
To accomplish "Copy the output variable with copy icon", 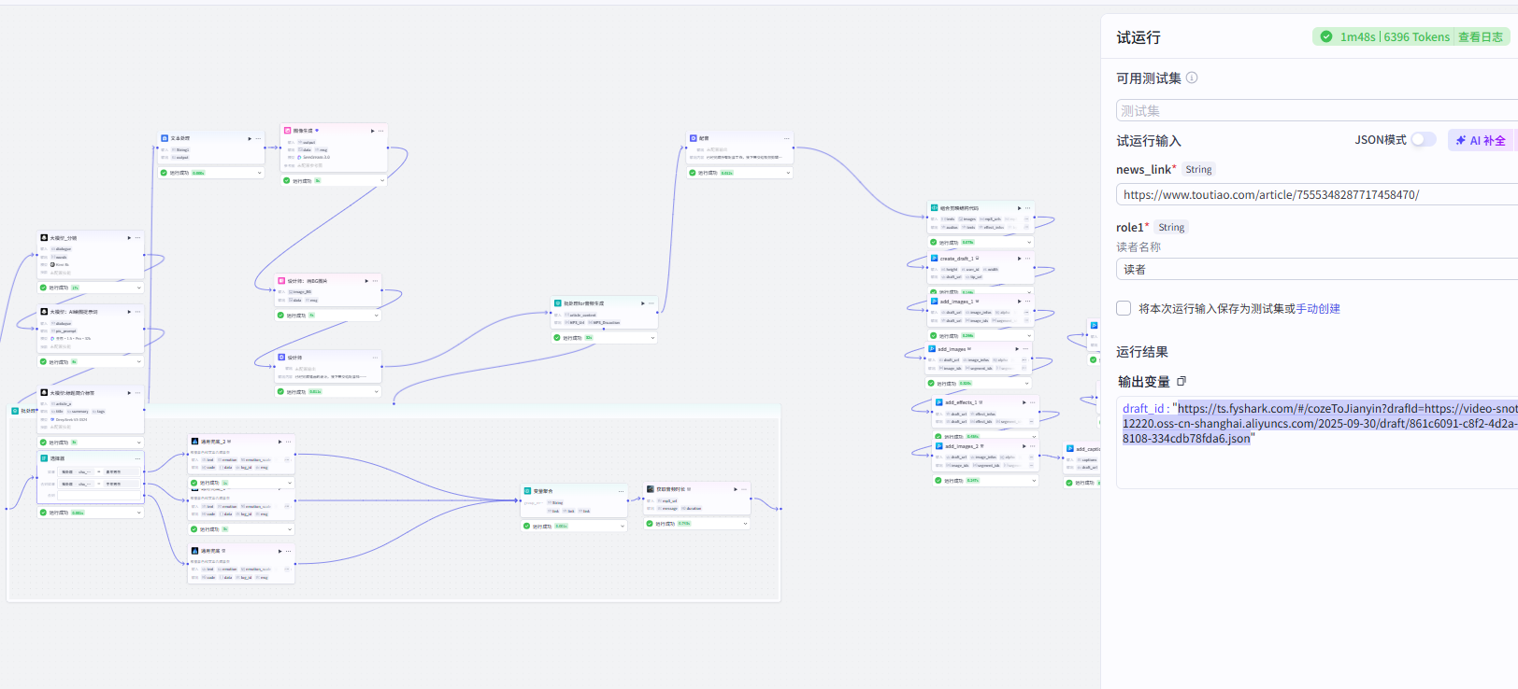I will tap(1181, 381).
